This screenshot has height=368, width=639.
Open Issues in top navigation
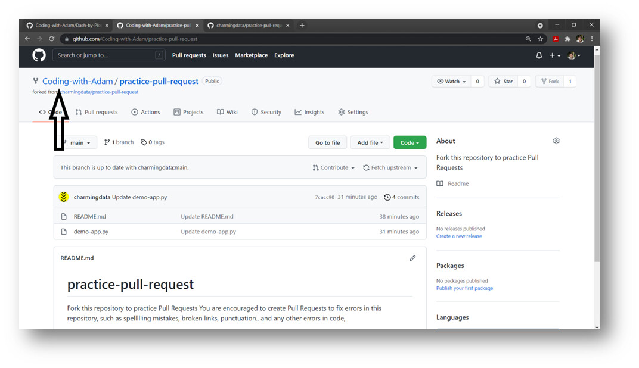click(221, 55)
